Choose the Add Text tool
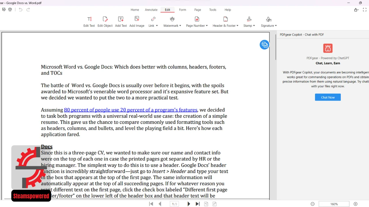The width and height of the screenshot is (369, 207). pyautogui.click(x=121, y=22)
